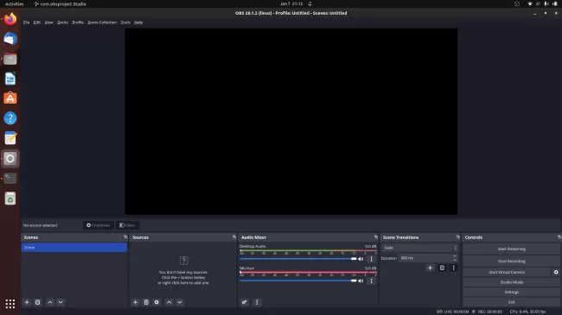Increase transition duration with up arrow
The image size is (562, 315).
tap(455, 256)
